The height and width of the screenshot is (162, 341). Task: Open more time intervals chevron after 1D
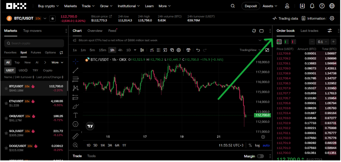[x=135, y=50]
